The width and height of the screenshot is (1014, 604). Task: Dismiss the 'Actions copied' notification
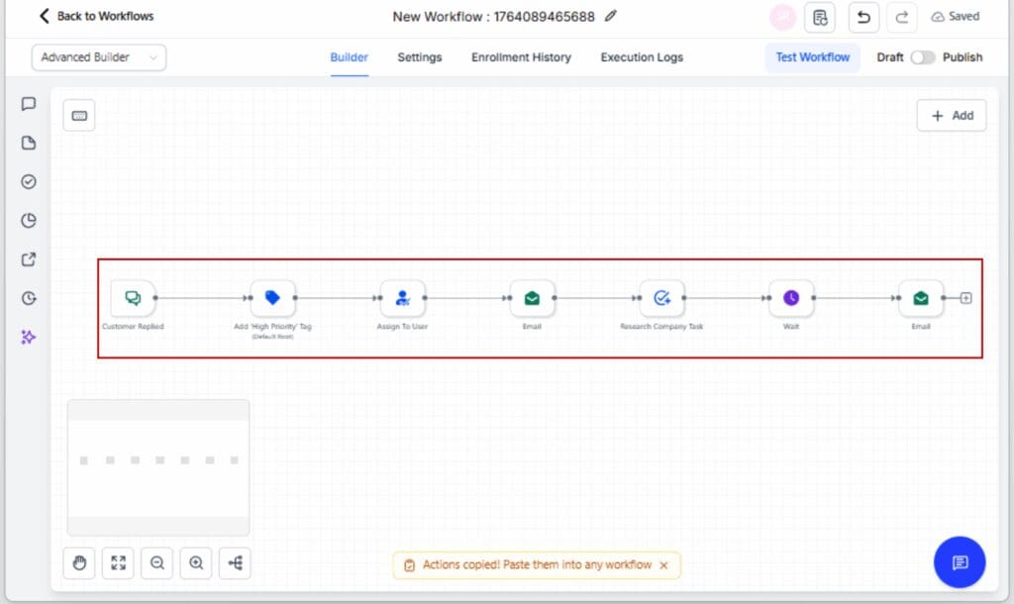pos(663,564)
